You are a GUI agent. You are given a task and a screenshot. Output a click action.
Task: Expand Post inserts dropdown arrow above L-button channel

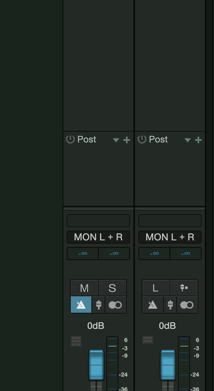click(188, 140)
